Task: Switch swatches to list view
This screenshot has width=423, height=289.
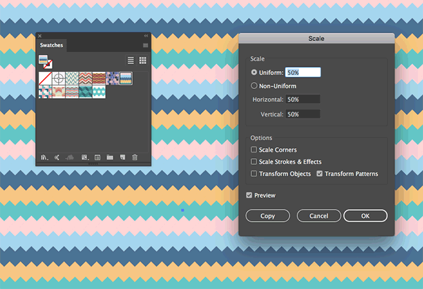Action: coord(131,60)
